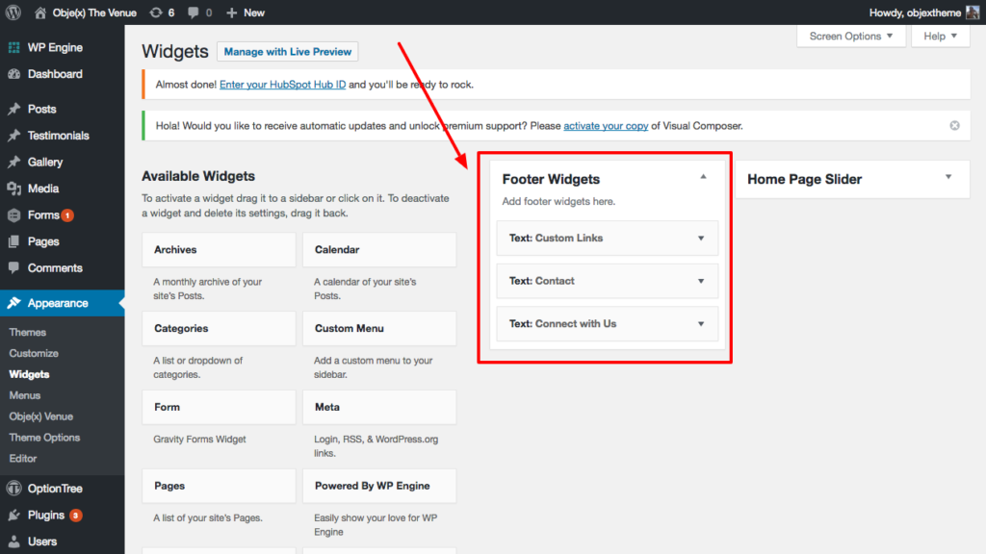This screenshot has width=986, height=554.
Task: Click the Pages icon in sidebar
Action: tap(13, 241)
